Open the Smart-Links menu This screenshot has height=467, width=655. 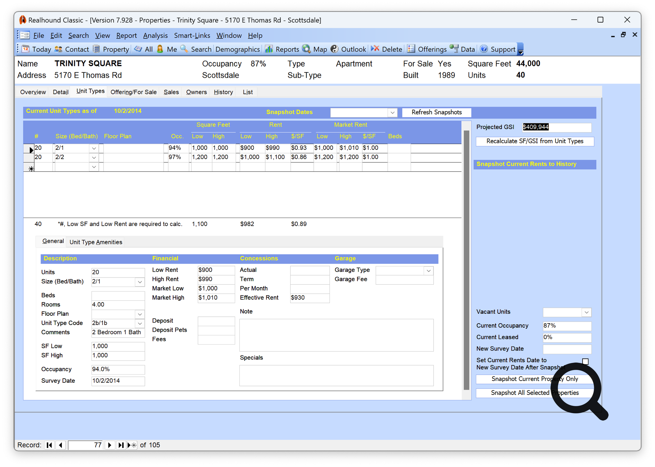tap(192, 35)
